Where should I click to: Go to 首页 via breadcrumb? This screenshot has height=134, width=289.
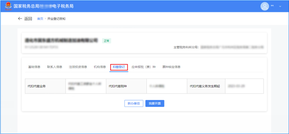(x=40, y=19)
